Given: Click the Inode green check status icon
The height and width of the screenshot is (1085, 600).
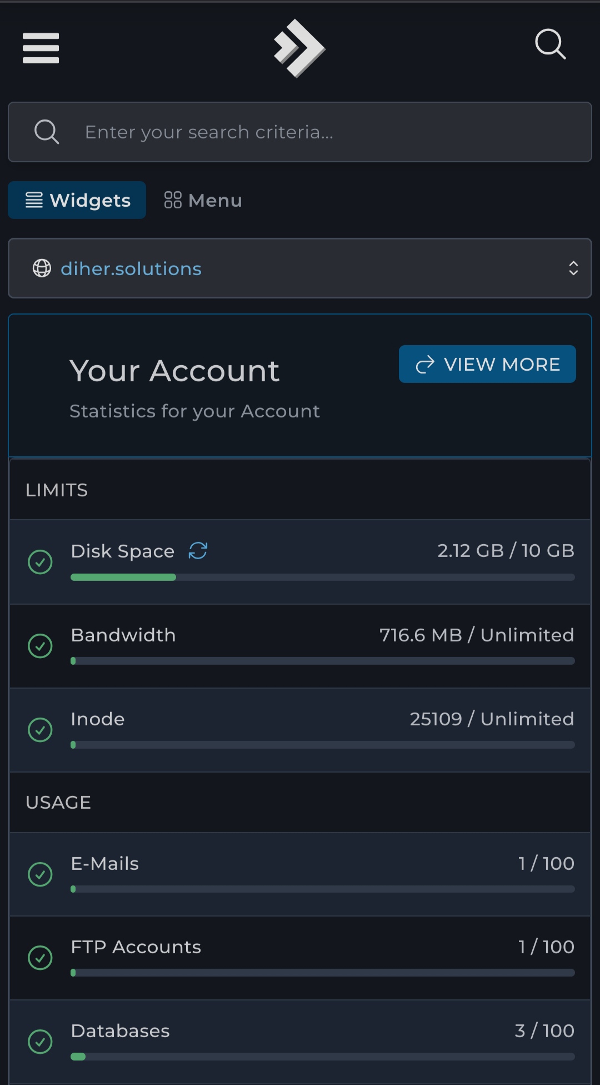Looking at the screenshot, I should [x=40, y=730].
